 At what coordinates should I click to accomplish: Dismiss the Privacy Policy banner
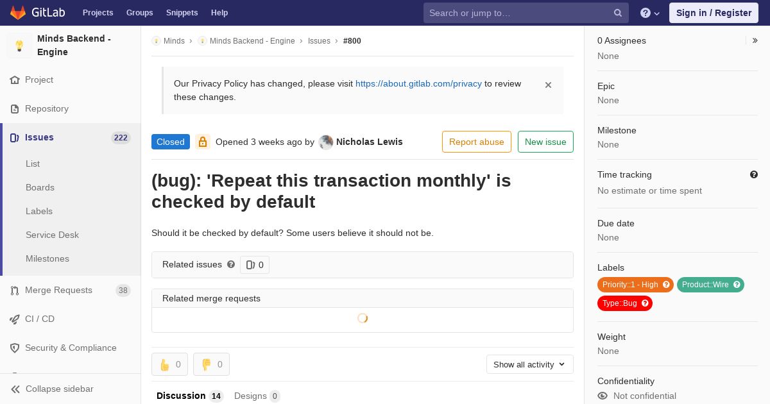[x=548, y=85]
